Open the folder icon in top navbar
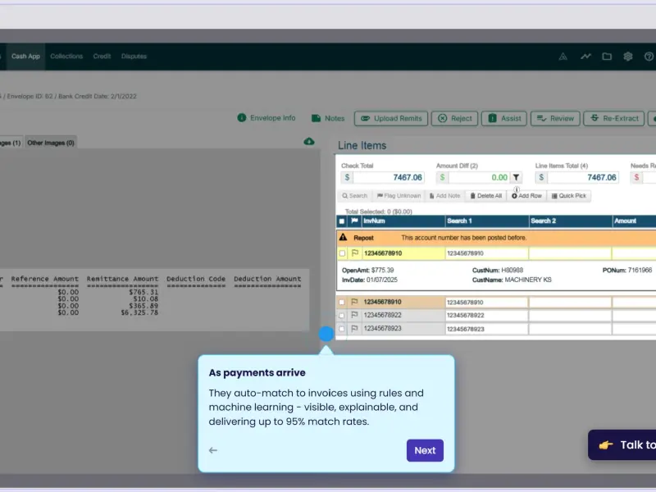Image resolution: width=656 pixels, height=492 pixels. [607, 57]
